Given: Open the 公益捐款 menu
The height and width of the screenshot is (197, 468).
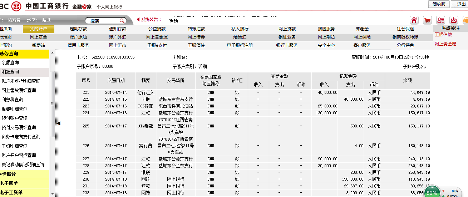Looking at the screenshot, I should [157, 29].
